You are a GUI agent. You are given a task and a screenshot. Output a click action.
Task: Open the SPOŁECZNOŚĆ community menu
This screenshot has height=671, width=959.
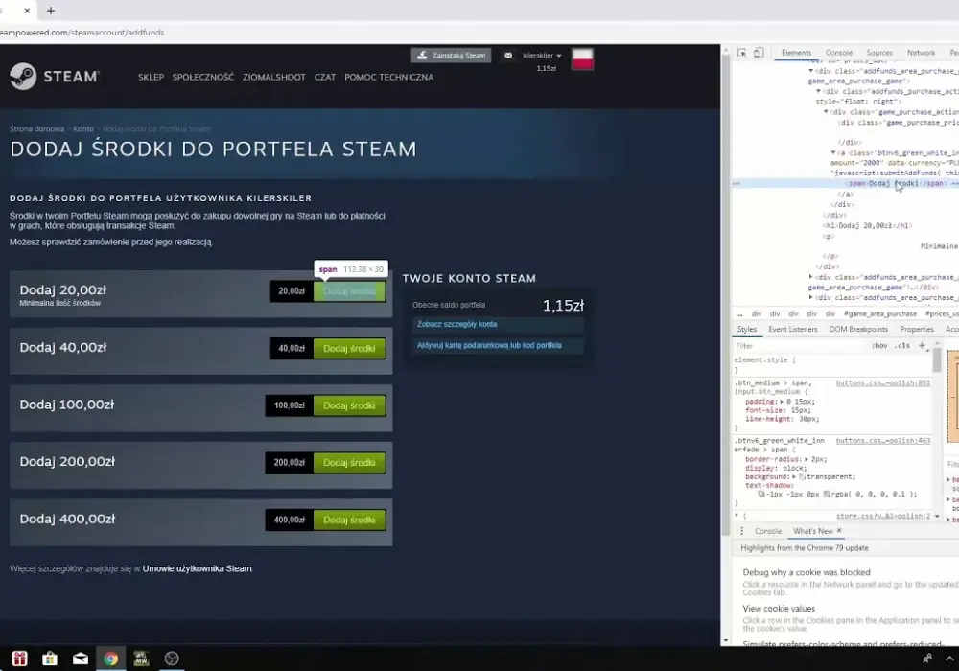(203, 77)
